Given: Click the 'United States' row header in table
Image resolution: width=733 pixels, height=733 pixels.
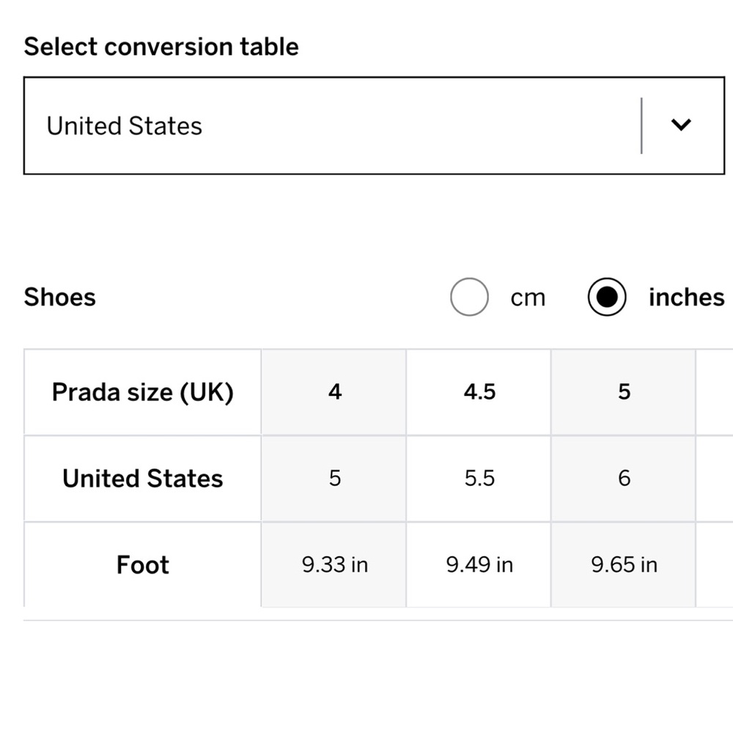Looking at the screenshot, I should point(143,478).
